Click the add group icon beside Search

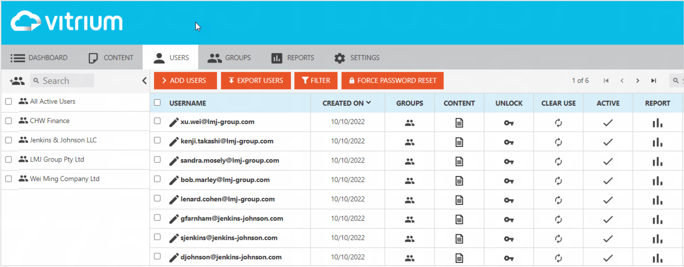point(17,81)
